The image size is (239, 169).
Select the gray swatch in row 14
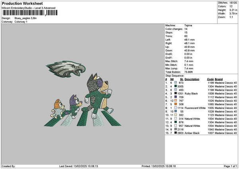[176, 129]
